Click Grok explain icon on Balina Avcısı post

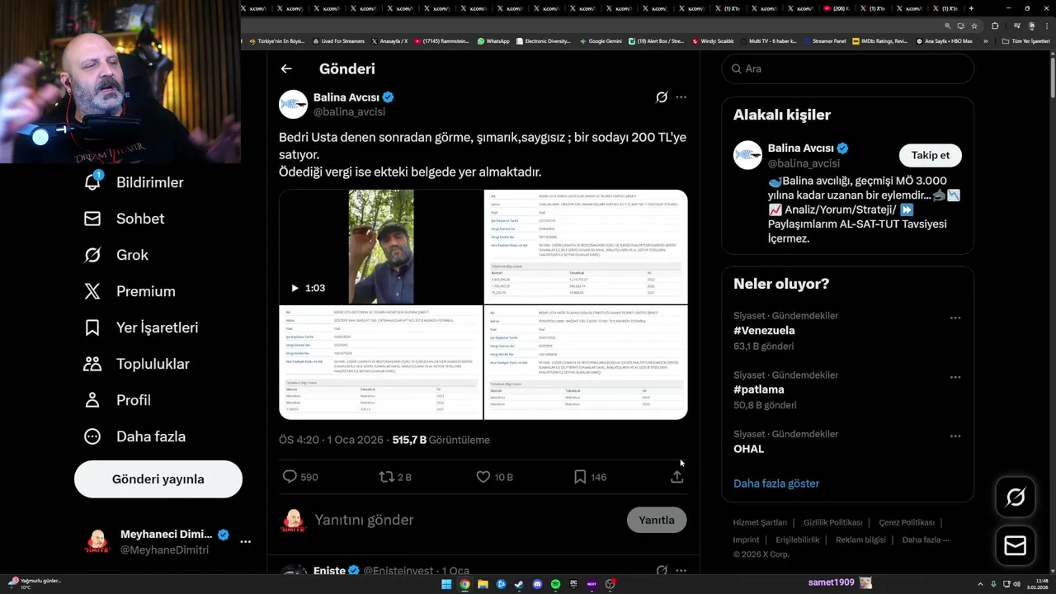(662, 97)
